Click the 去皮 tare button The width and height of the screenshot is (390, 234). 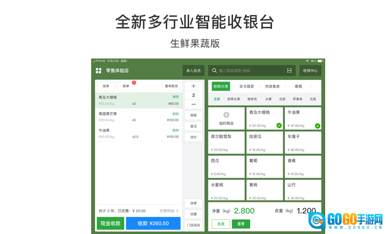(220, 224)
